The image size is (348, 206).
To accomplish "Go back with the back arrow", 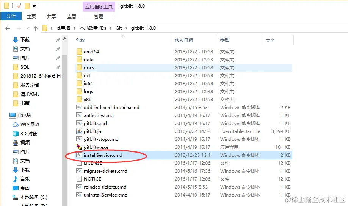I will click(x=8, y=28).
